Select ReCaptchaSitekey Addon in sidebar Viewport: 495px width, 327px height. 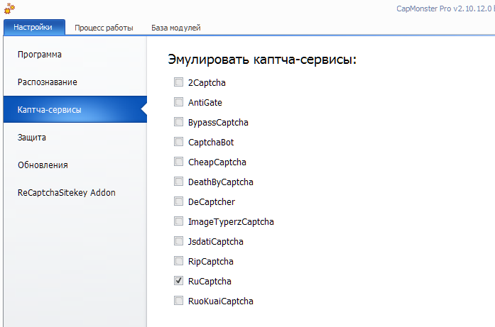(x=67, y=193)
